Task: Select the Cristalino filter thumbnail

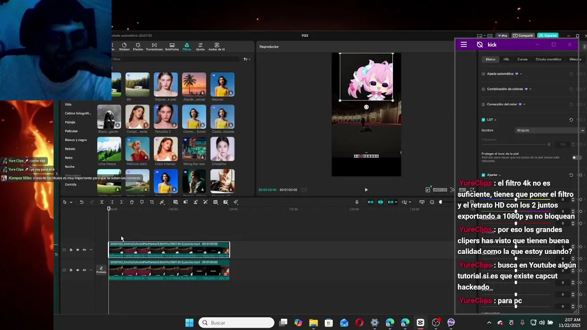Action: [222, 149]
